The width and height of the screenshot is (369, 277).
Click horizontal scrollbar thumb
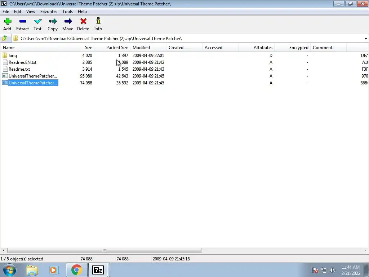tap(104, 250)
